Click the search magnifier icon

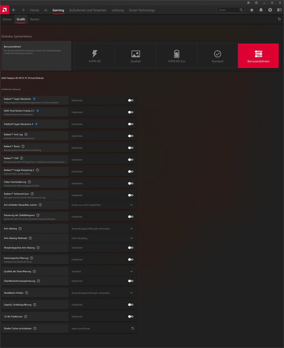click(x=241, y=10)
